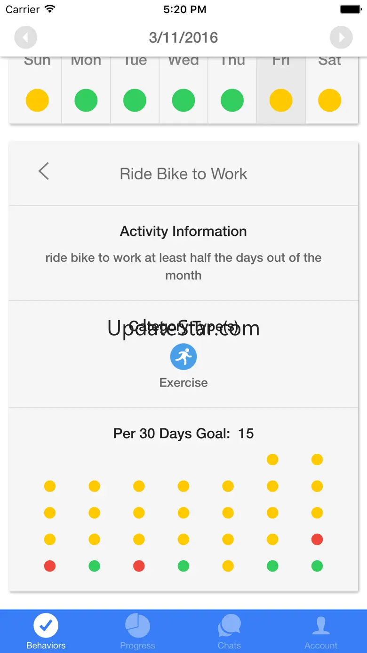
Task: Open the Ride Bike to Work title
Action: click(x=183, y=174)
